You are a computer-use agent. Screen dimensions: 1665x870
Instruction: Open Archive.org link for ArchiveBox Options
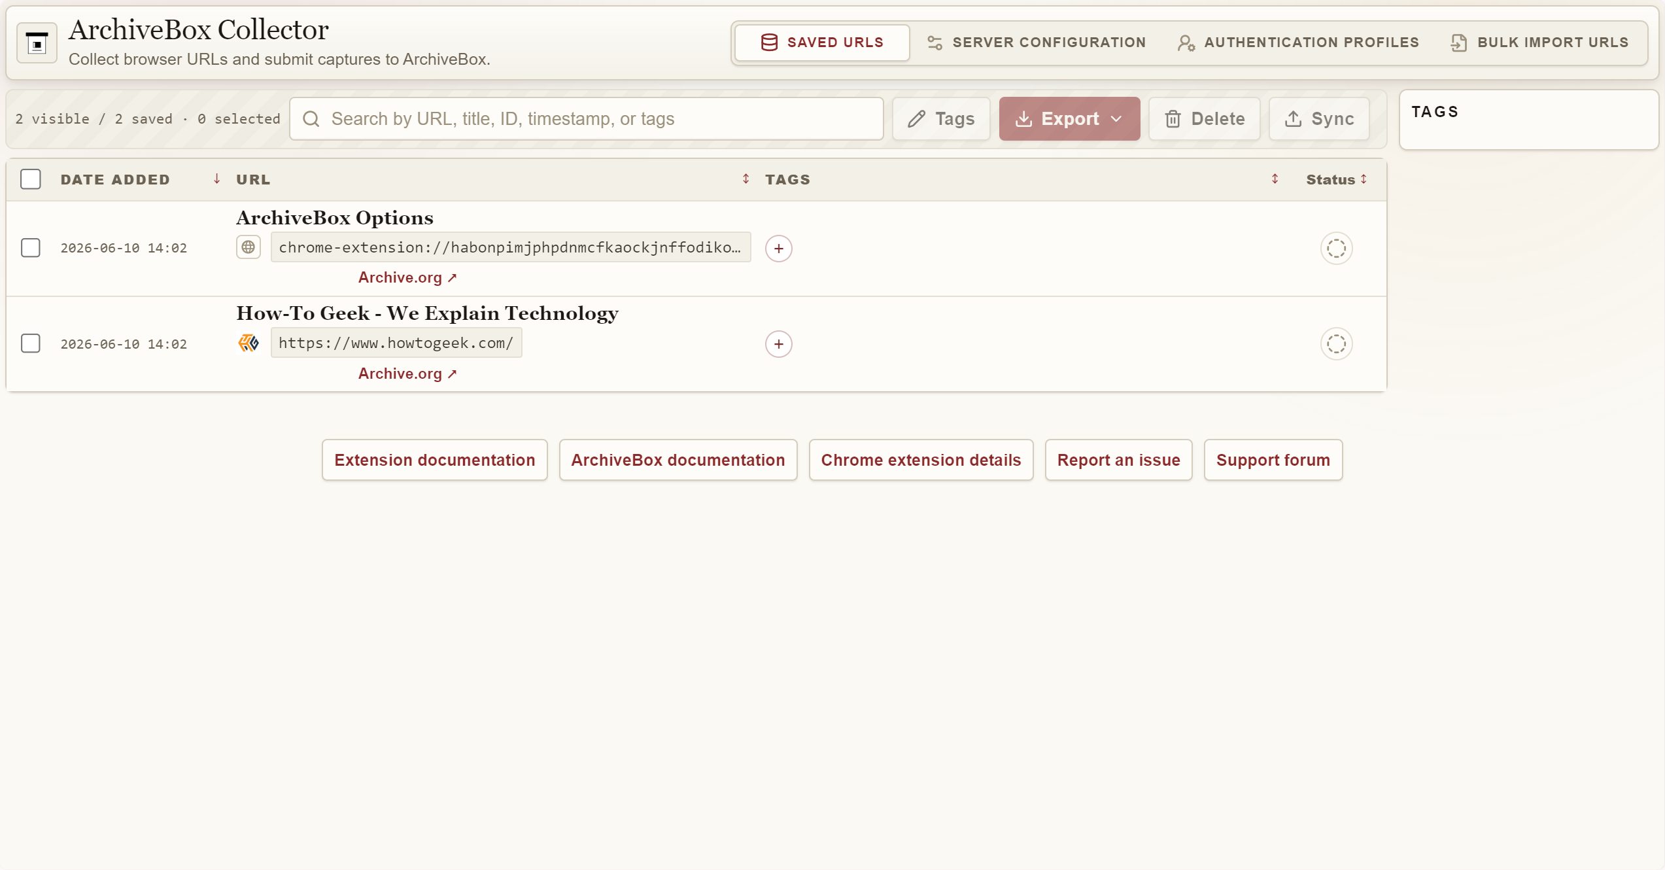[x=407, y=277]
